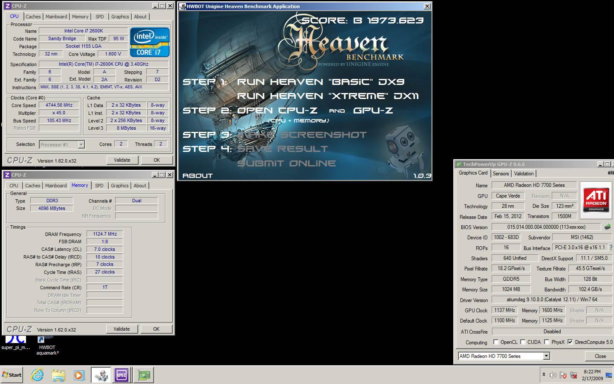Open Windows Explorer folder on the taskbar
Viewport: 614px width, 384px height.
[58, 375]
